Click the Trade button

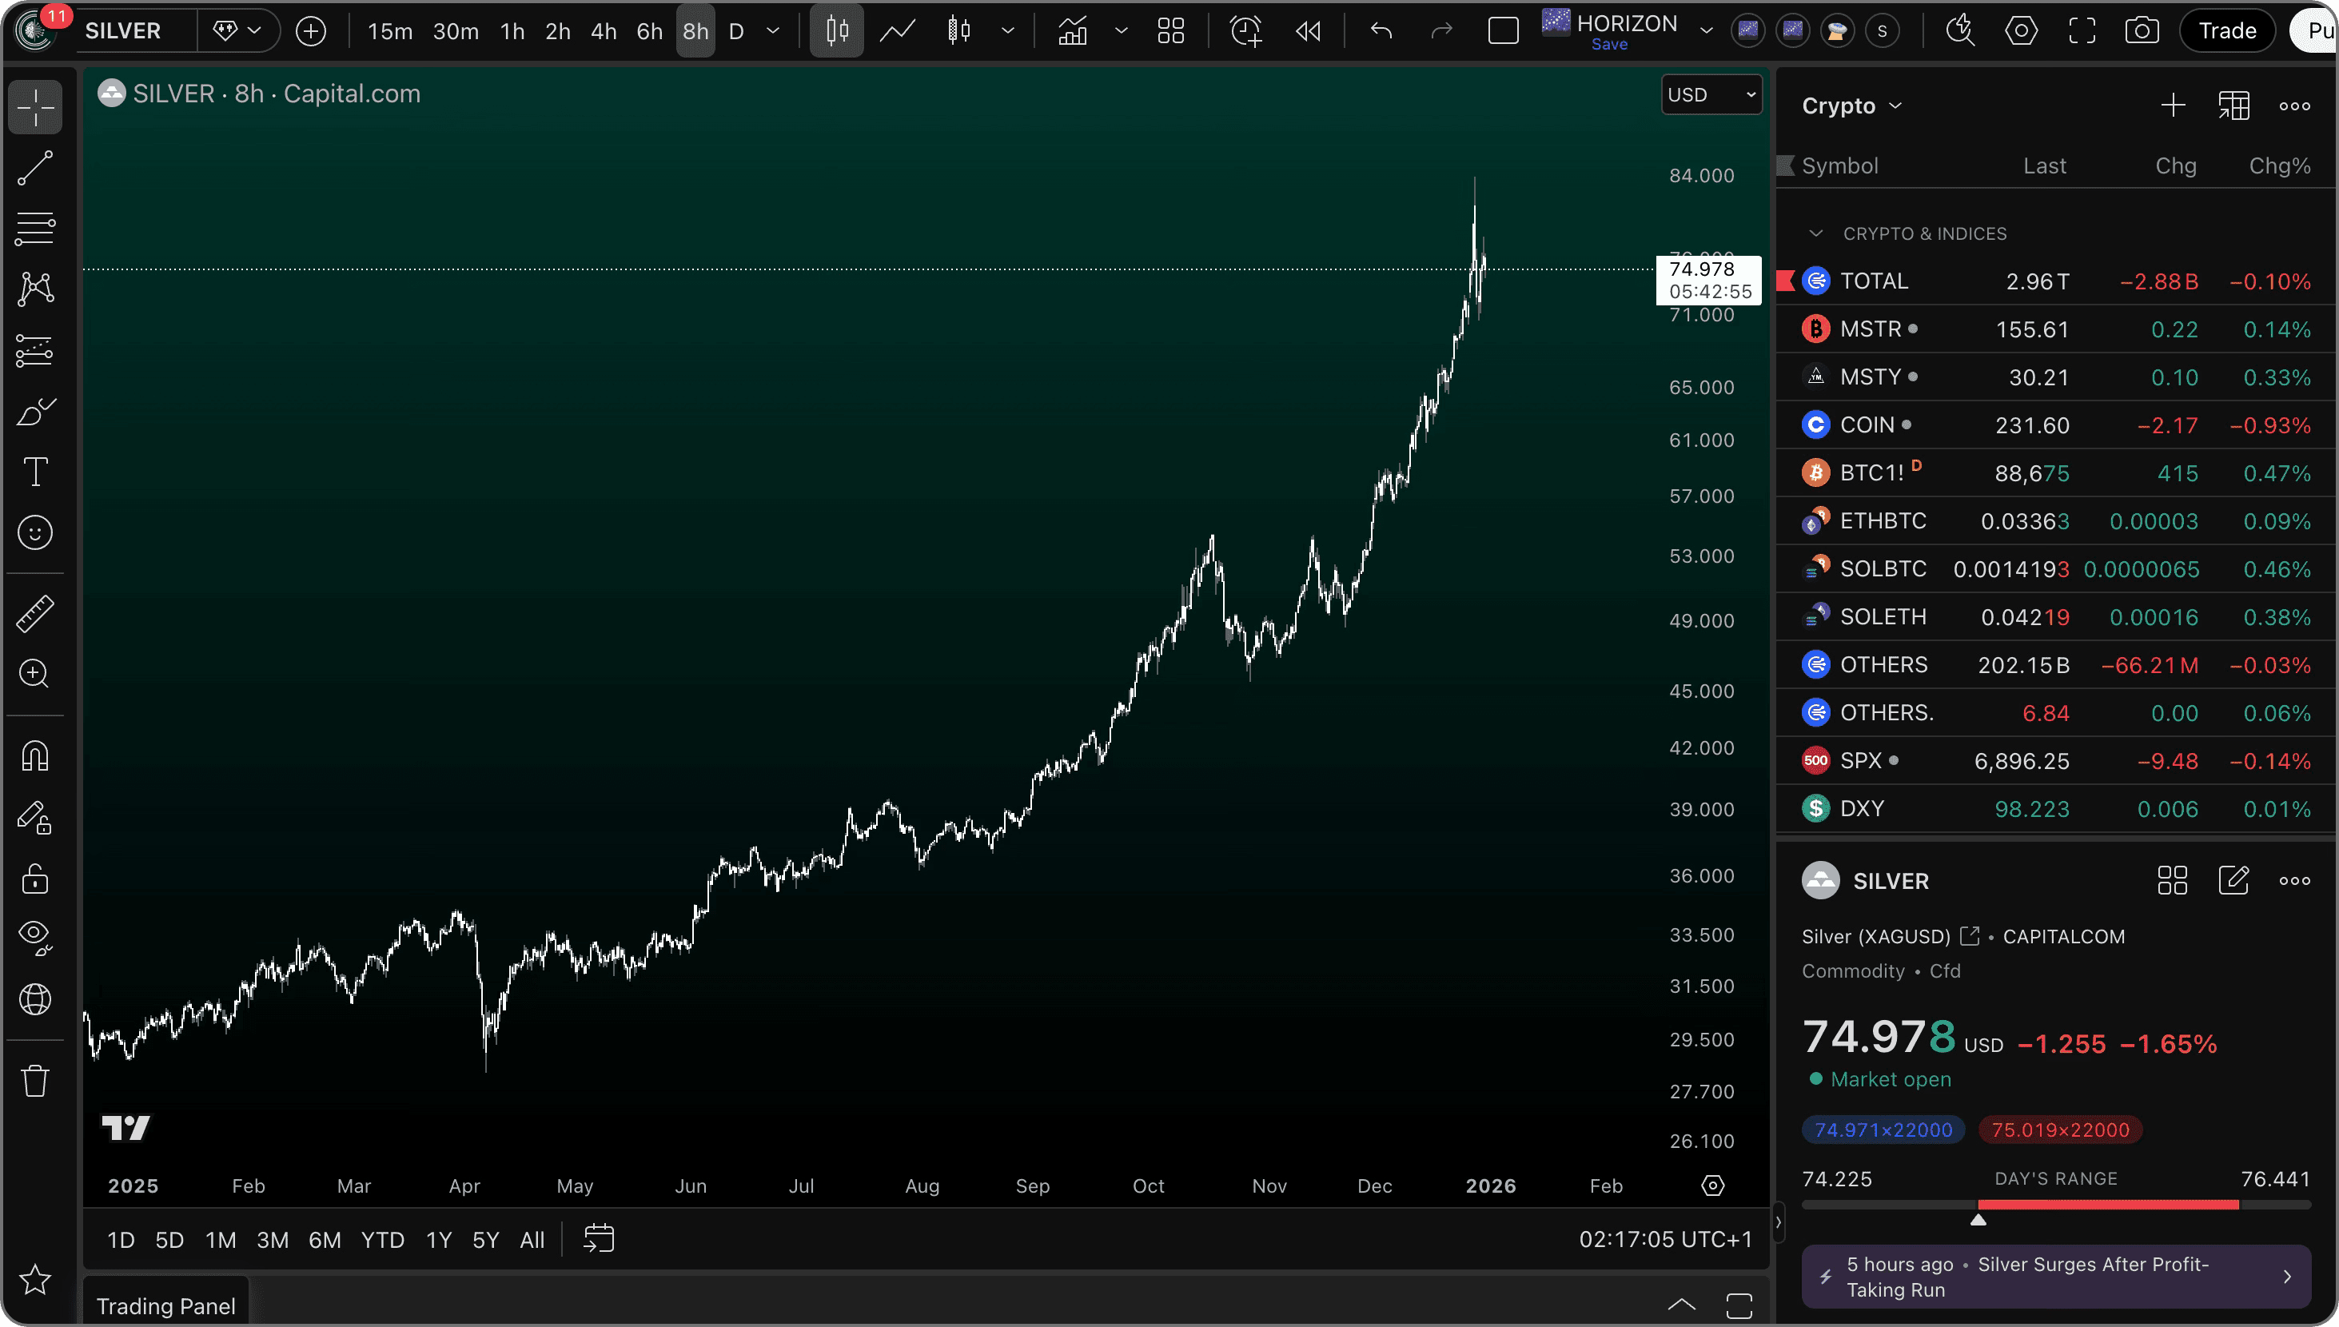point(2227,31)
